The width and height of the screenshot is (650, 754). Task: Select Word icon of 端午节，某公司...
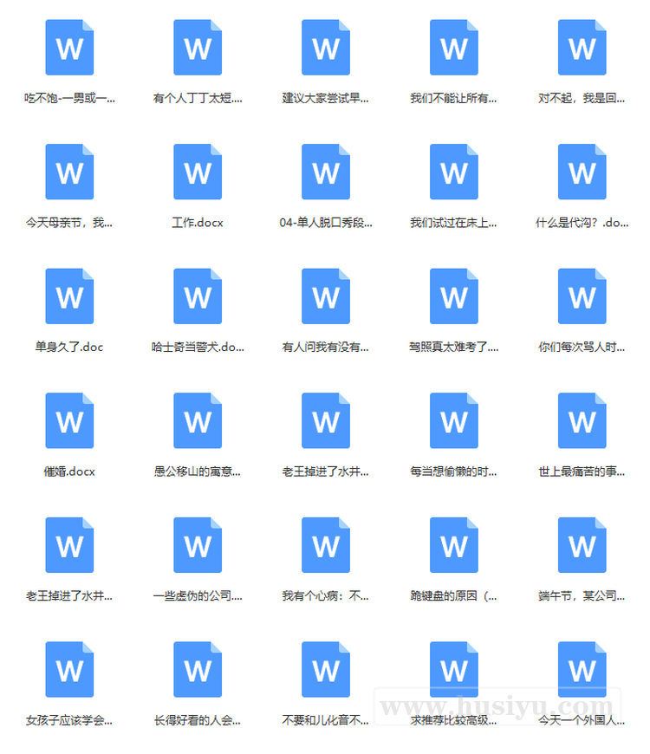click(582, 545)
